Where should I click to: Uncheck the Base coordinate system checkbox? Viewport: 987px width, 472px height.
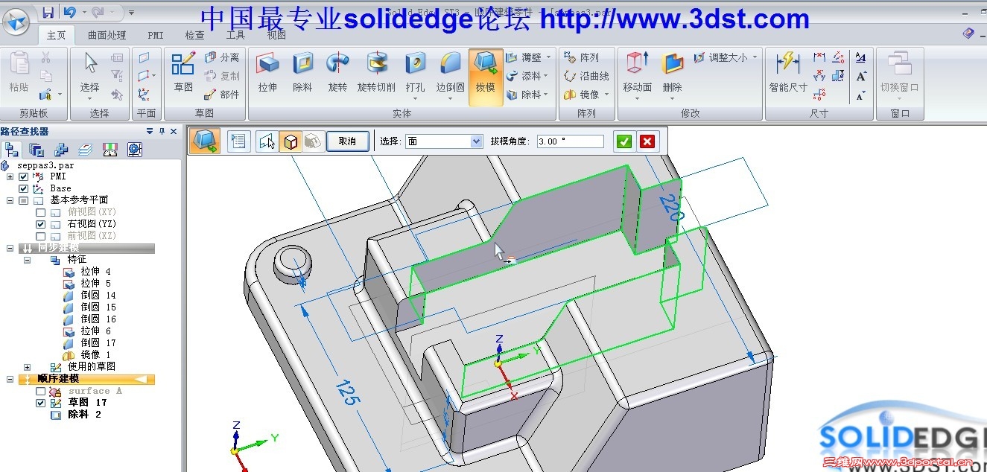tap(23, 189)
